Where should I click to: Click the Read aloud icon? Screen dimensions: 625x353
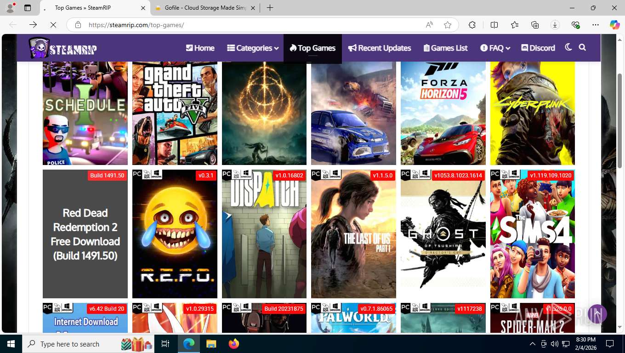point(429,25)
